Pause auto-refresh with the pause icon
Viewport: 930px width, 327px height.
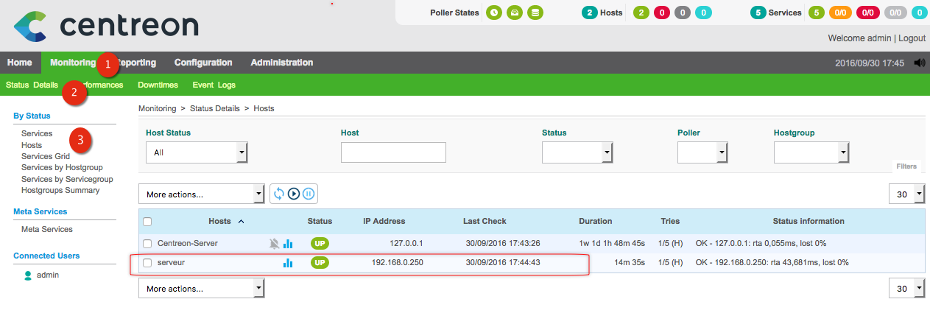pos(309,194)
